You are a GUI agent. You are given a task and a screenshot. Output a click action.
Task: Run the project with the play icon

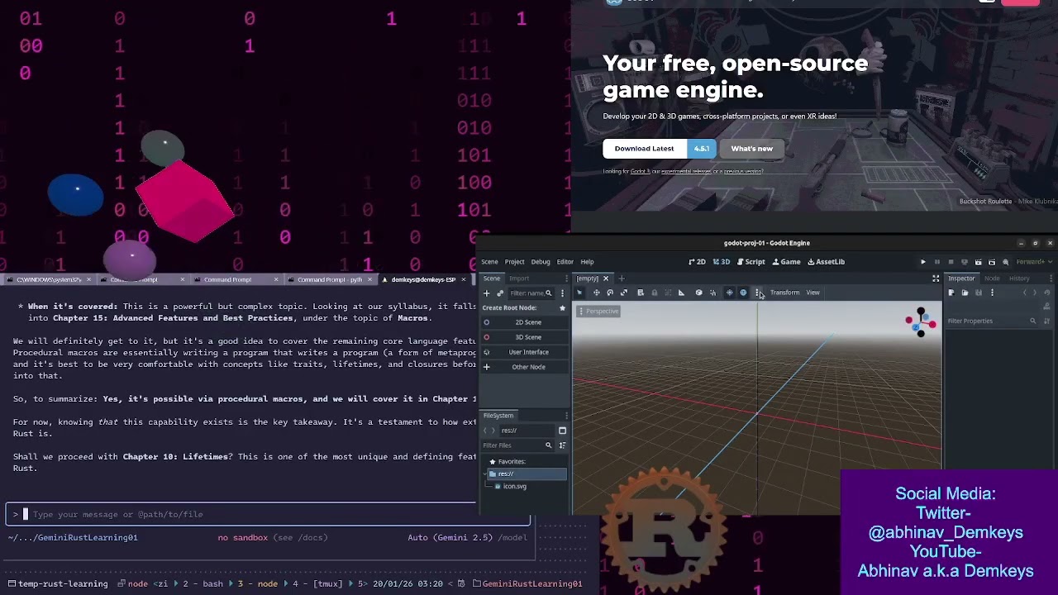(x=923, y=262)
